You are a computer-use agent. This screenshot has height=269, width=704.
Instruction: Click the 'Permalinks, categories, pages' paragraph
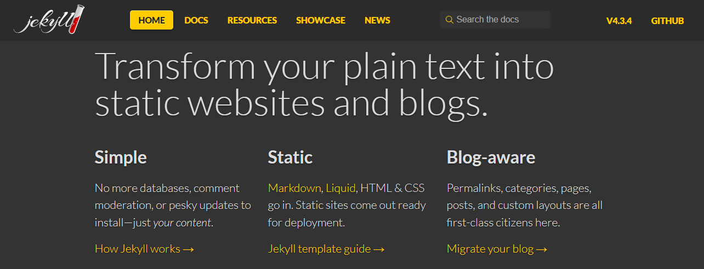525,206
